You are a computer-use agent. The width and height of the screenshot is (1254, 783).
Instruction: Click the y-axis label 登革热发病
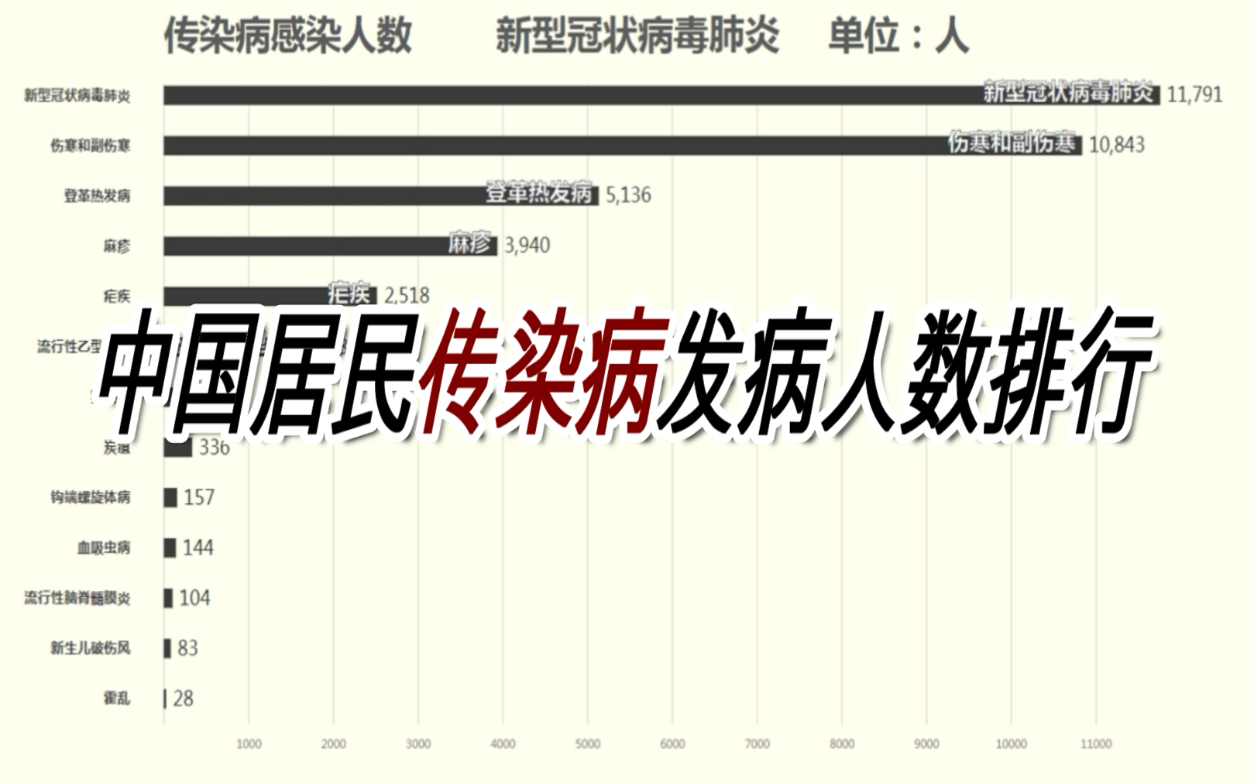(97, 196)
